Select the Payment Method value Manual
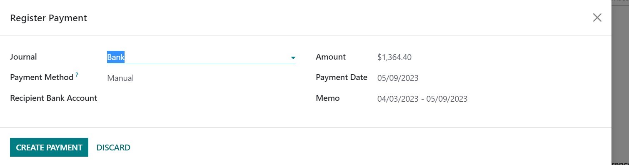 pyautogui.click(x=120, y=78)
